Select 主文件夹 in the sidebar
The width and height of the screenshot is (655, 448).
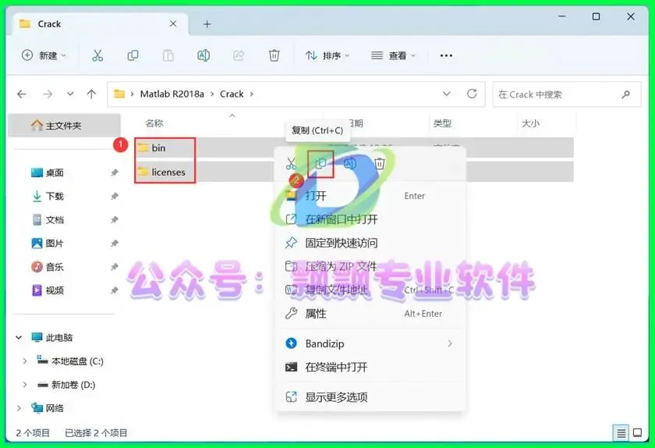coord(64,126)
